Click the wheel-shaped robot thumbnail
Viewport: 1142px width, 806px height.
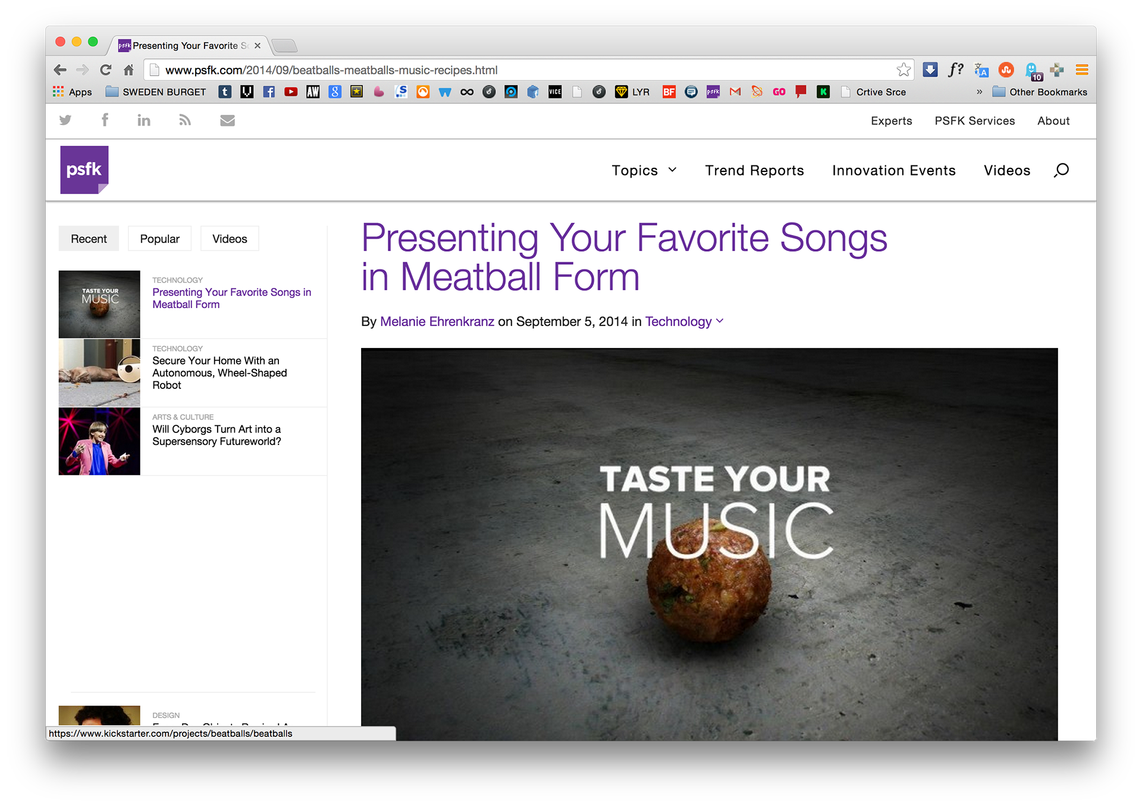[x=99, y=373]
